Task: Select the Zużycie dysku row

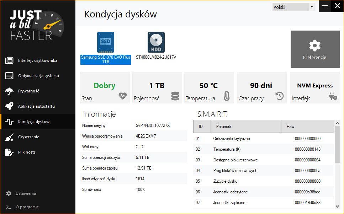Action: coord(264,181)
